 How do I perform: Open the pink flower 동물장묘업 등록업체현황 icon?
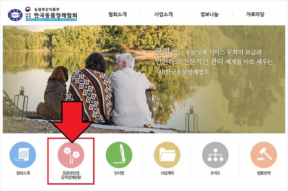[71, 155]
